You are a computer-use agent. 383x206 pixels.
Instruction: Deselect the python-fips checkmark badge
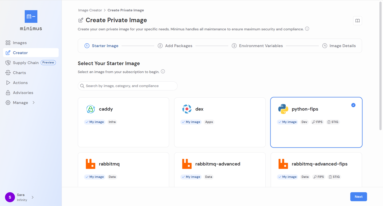[353, 105]
